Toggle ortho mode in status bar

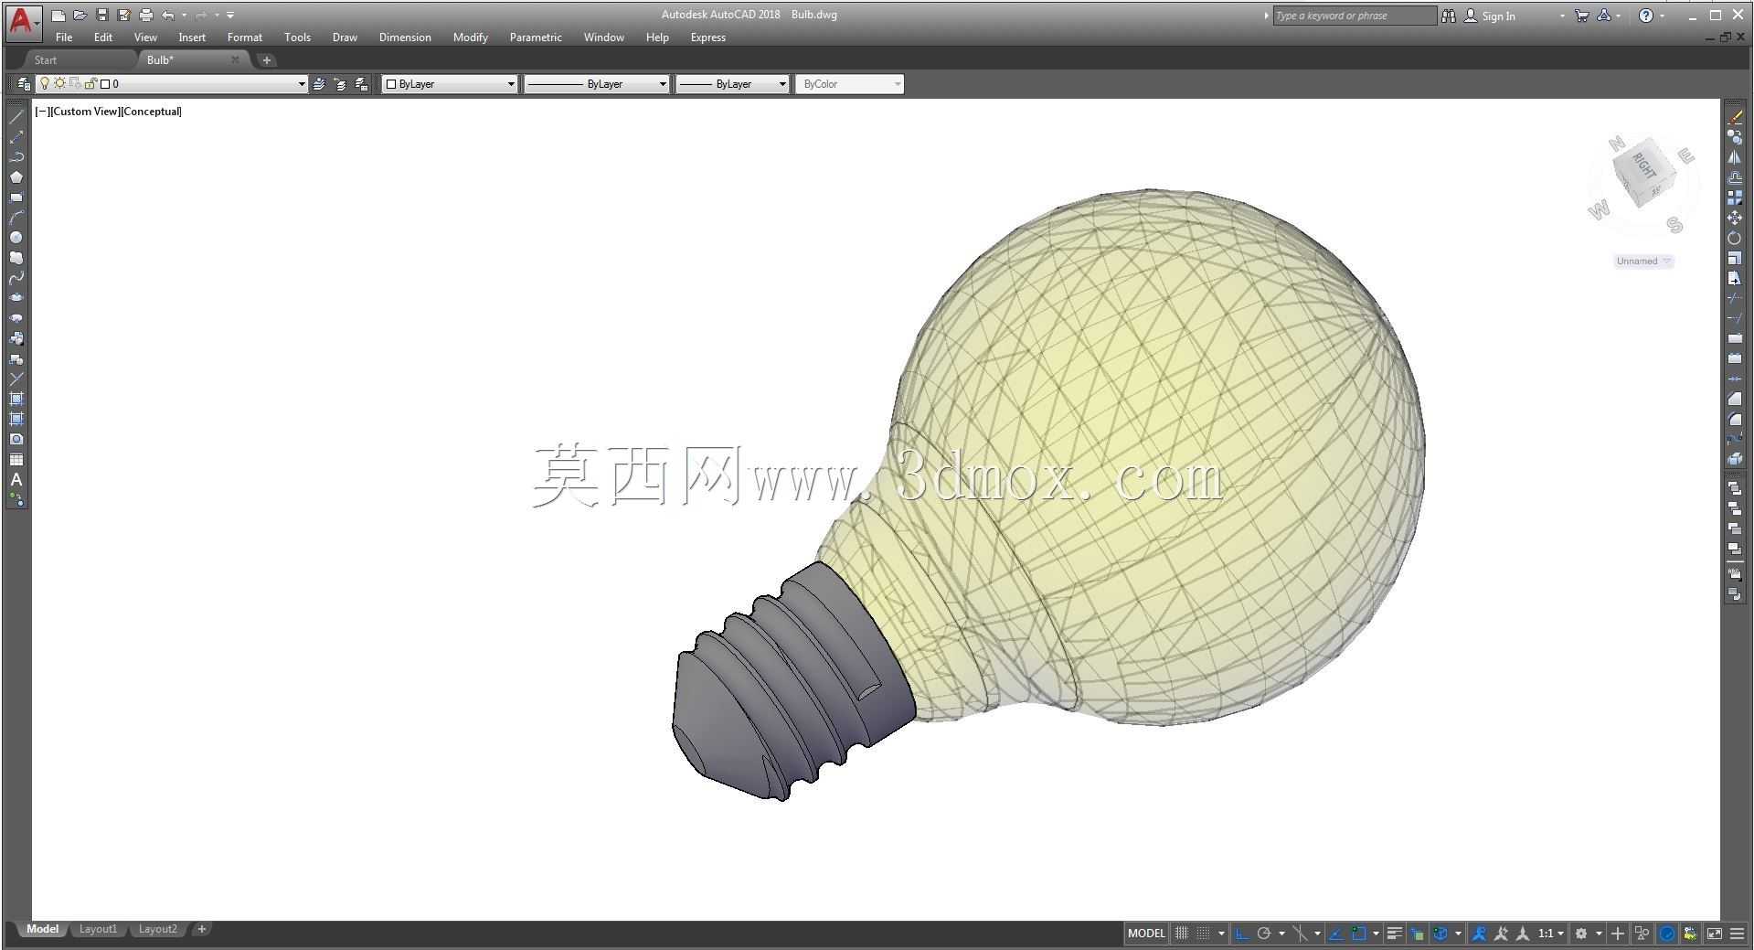click(1242, 934)
